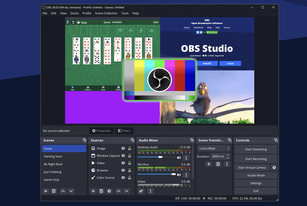
Task: Open Luma Wipe transition dropdown
Action: (x=214, y=148)
